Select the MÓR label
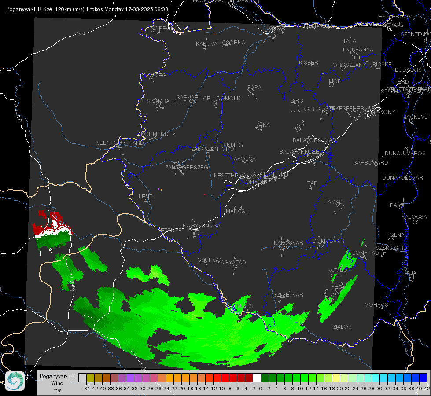The image size is (431, 396). [x=335, y=81]
